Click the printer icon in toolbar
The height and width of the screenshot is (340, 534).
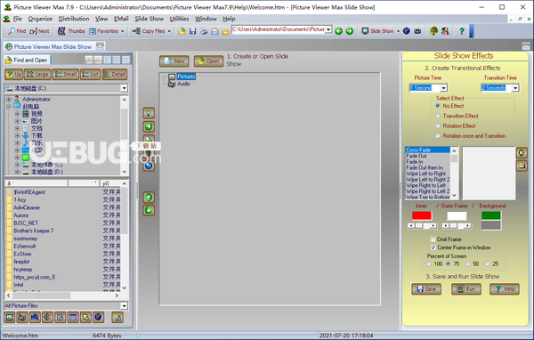(x=204, y=31)
